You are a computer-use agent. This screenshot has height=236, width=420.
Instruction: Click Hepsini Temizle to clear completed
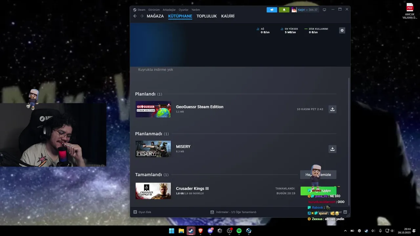318,175
